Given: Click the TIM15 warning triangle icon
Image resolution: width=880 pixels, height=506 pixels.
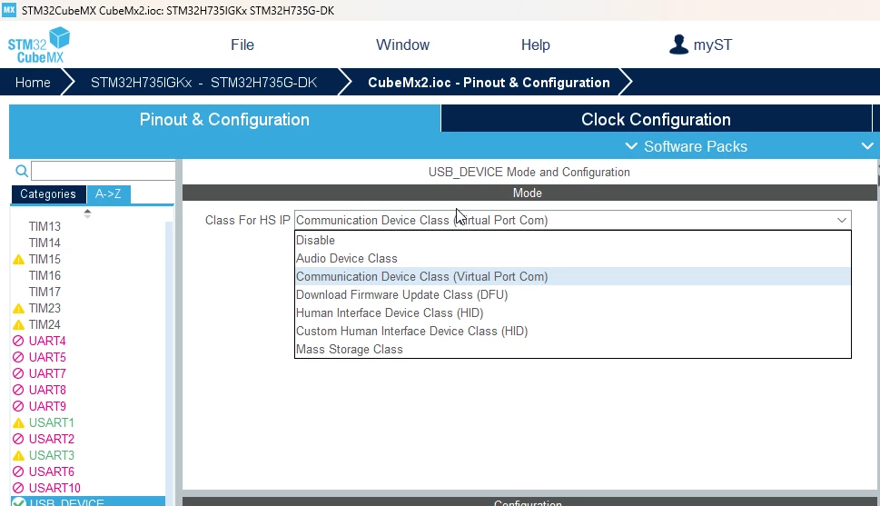Looking at the screenshot, I should (x=18, y=260).
